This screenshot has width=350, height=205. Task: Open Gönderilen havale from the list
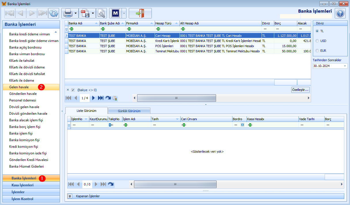pyautogui.click(x=31, y=94)
